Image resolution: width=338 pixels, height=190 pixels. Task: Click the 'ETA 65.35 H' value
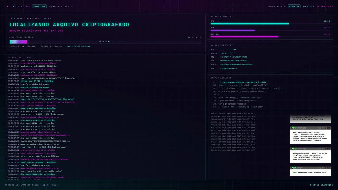194,37
